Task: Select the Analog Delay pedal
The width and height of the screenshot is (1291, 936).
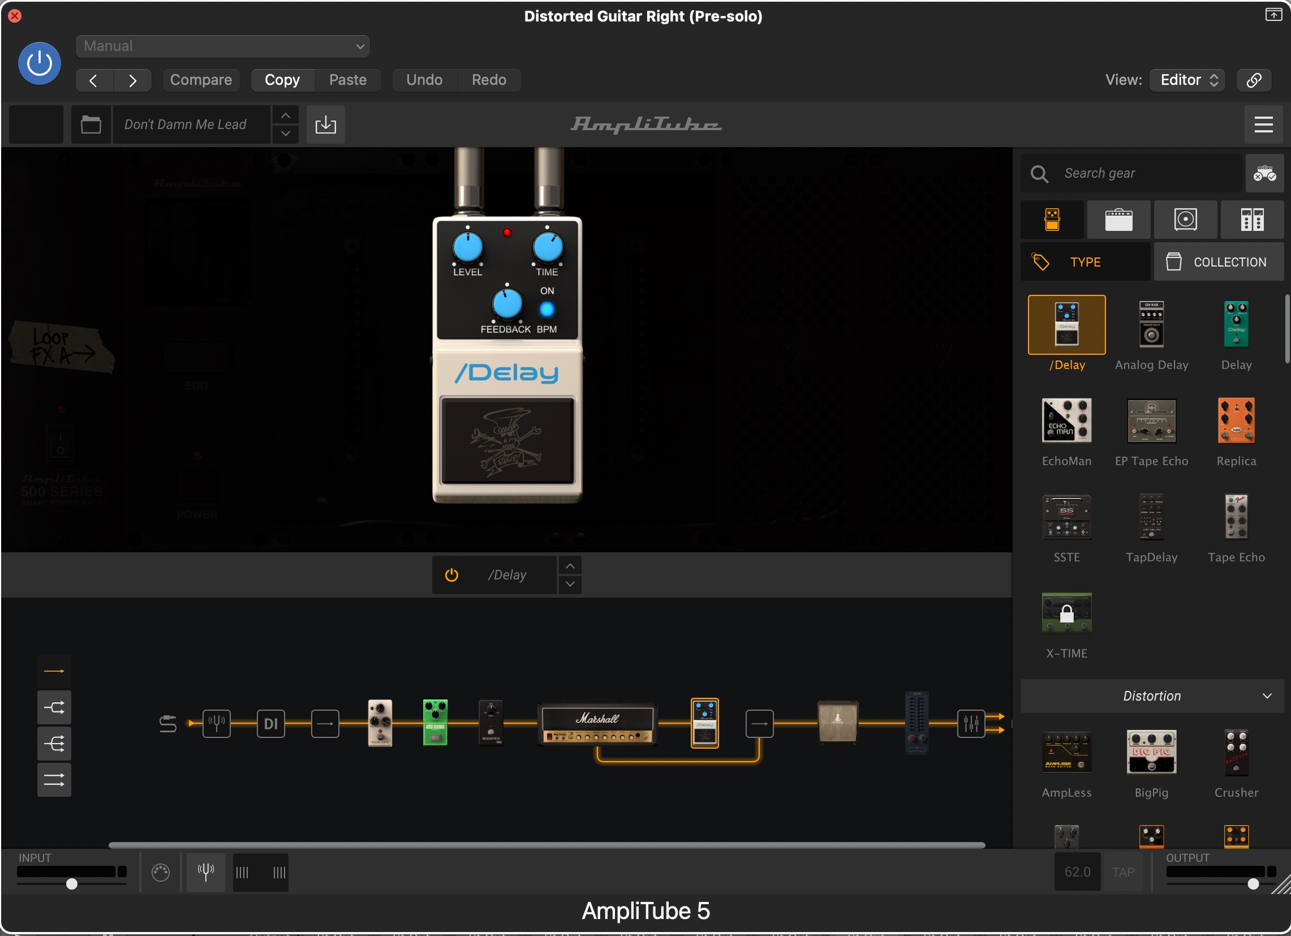Action: pos(1151,325)
